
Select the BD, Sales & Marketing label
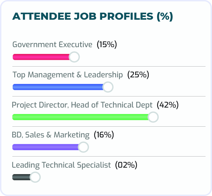point(51,135)
